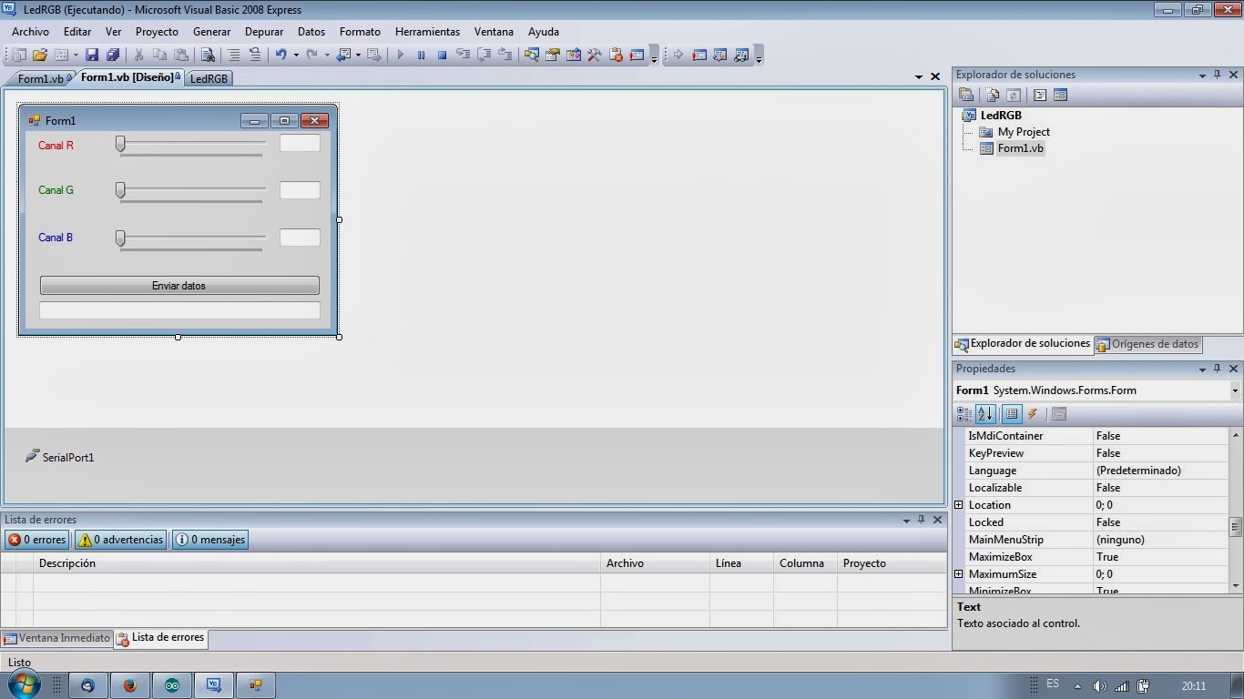Image resolution: width=1244 pixels, height=699 pixels.
Task: Click the Save all icon on the toolbar
Action: 113,55
